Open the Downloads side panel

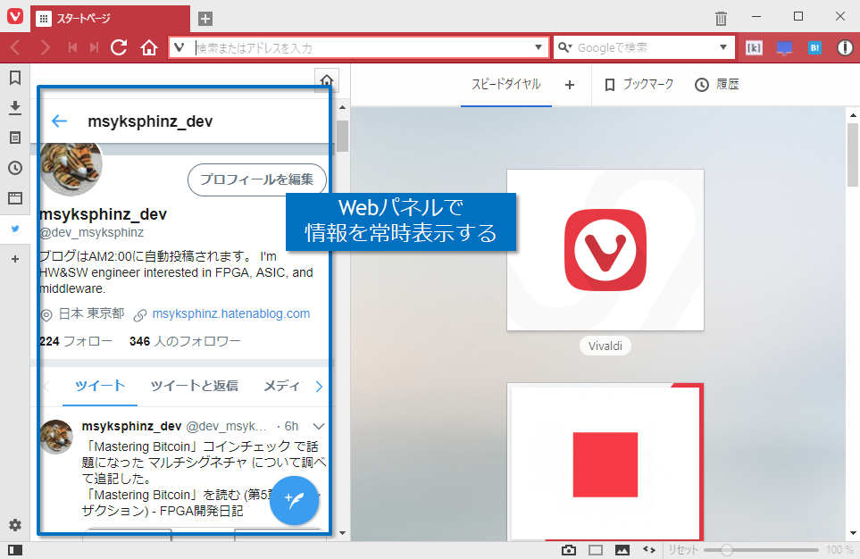[15, 107]
